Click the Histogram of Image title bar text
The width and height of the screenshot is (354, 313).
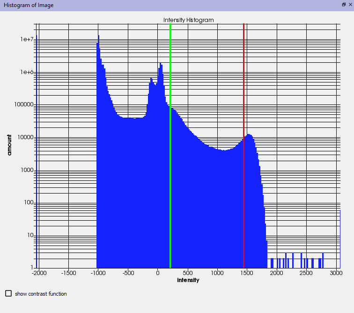pyautogui.click(x=29, y=5)
